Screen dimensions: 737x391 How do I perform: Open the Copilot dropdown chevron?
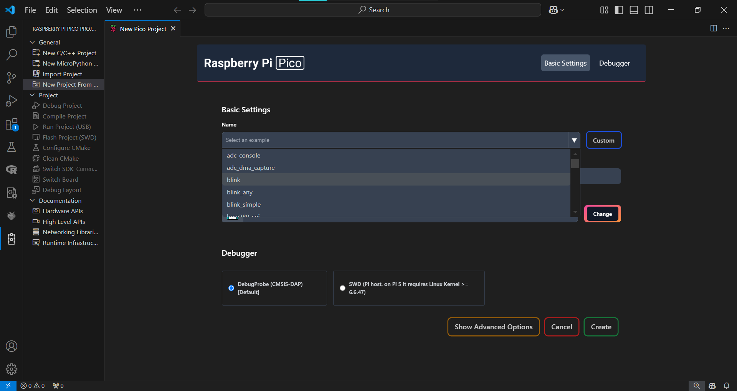pos(562,10)
